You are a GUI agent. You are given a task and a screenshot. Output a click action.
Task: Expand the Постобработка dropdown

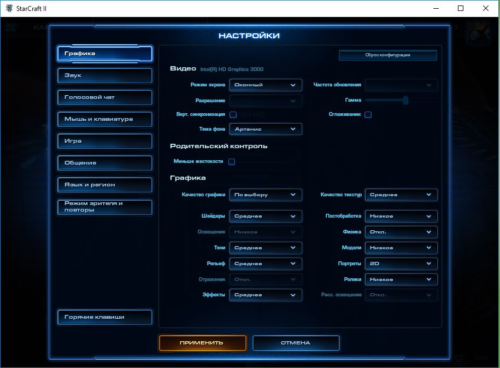(401, 216)
